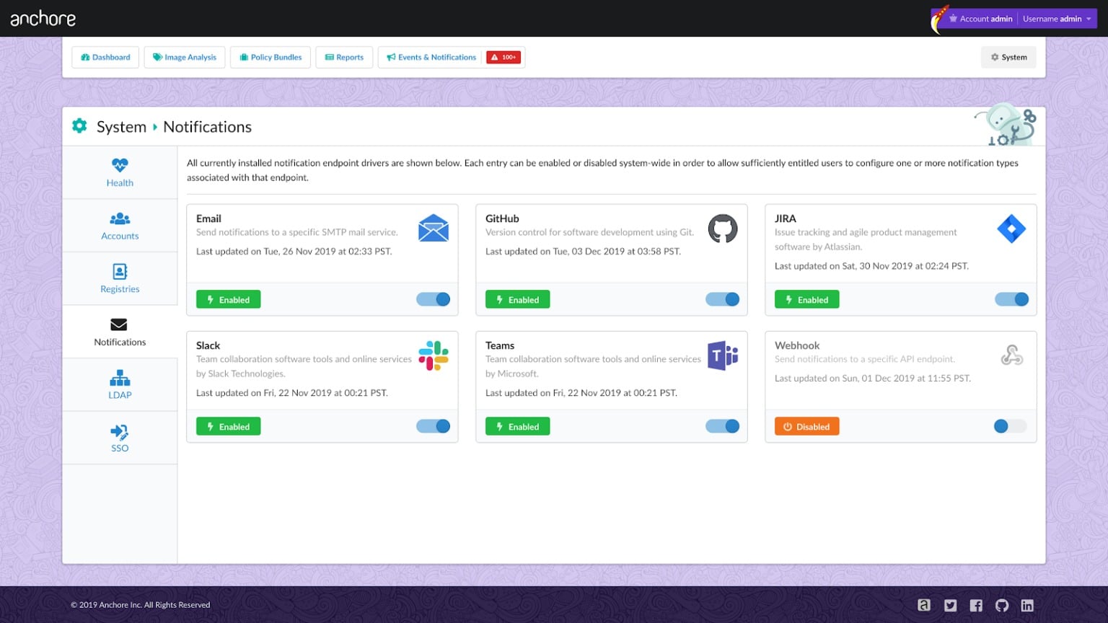This screenshot has width=1108, height=623.
Task: Open the Registries sidebar section
Action: click(120, 278)
